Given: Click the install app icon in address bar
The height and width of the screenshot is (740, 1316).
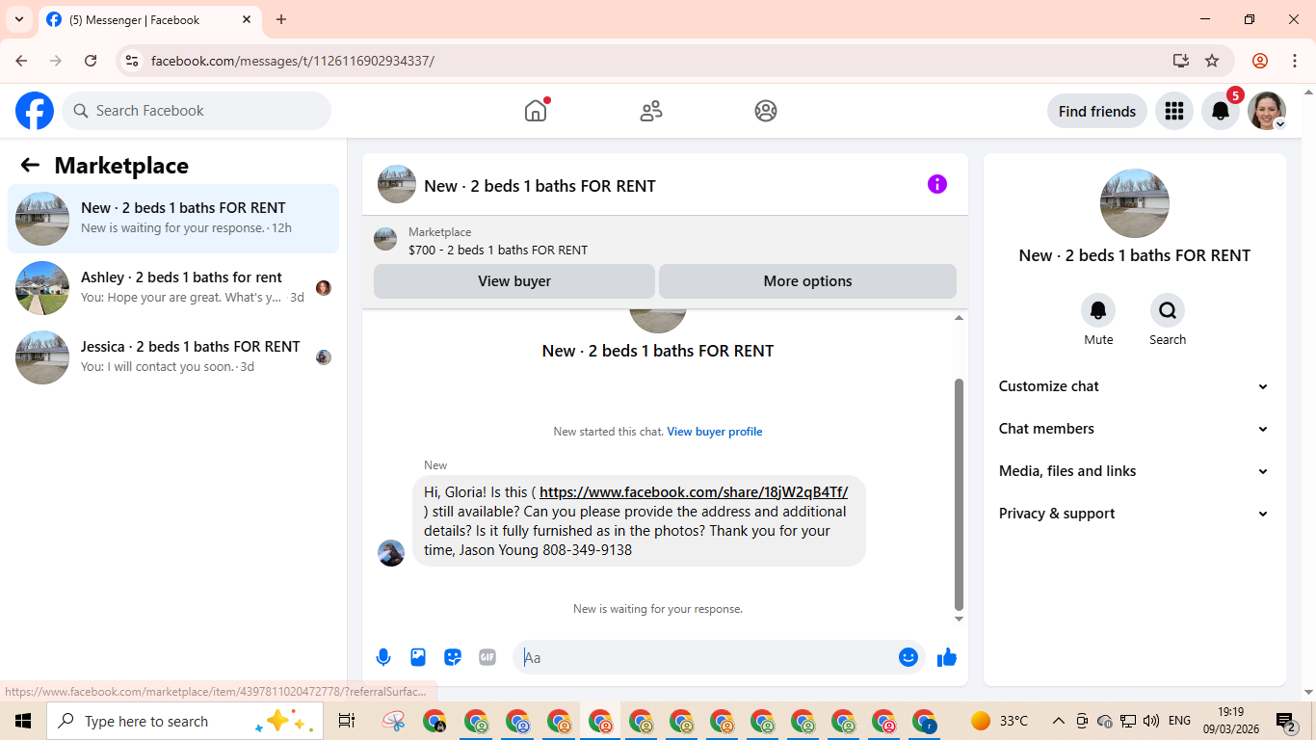Looking at the screenshot, I should coord(1181,61).
